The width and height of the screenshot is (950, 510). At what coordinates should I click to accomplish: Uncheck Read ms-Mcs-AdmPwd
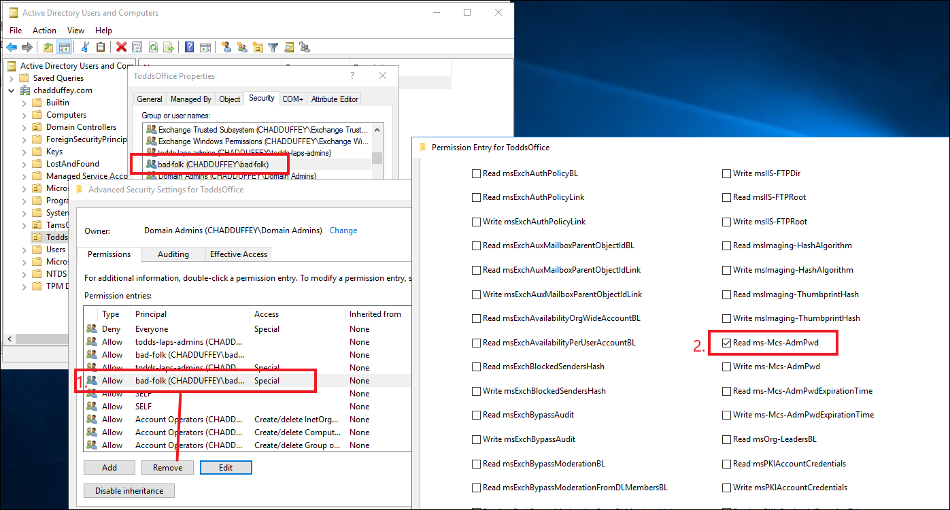726,343
